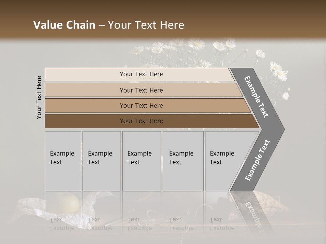Select the lower arm of the gray chevron

point(257,161)
